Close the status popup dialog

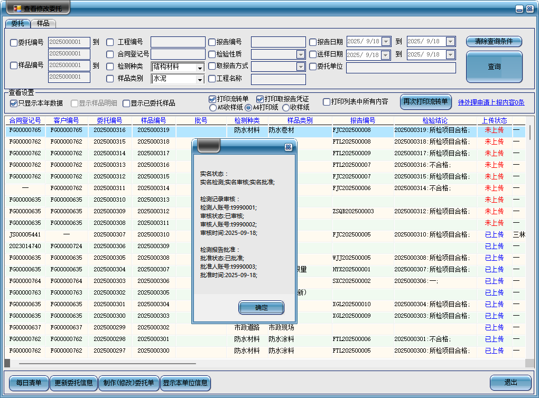pyautogui.click(x=288, y=147)
